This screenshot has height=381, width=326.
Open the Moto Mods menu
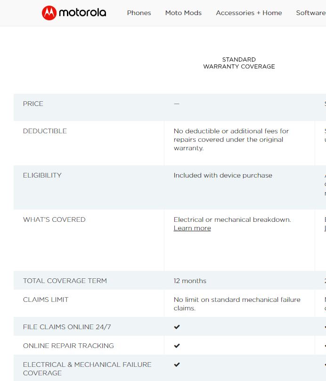pos(183,13)
